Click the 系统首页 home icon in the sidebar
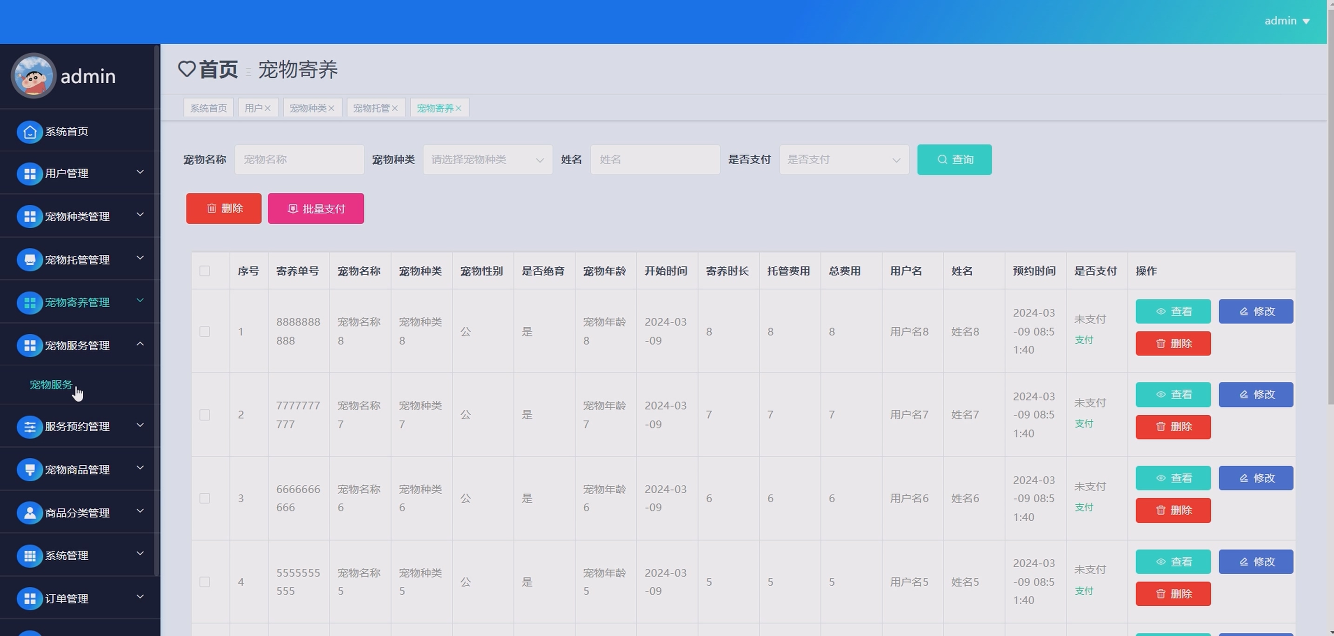 (29, 132)
